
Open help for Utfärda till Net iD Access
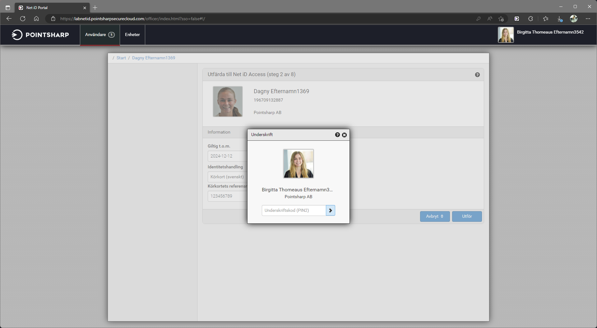477,75
